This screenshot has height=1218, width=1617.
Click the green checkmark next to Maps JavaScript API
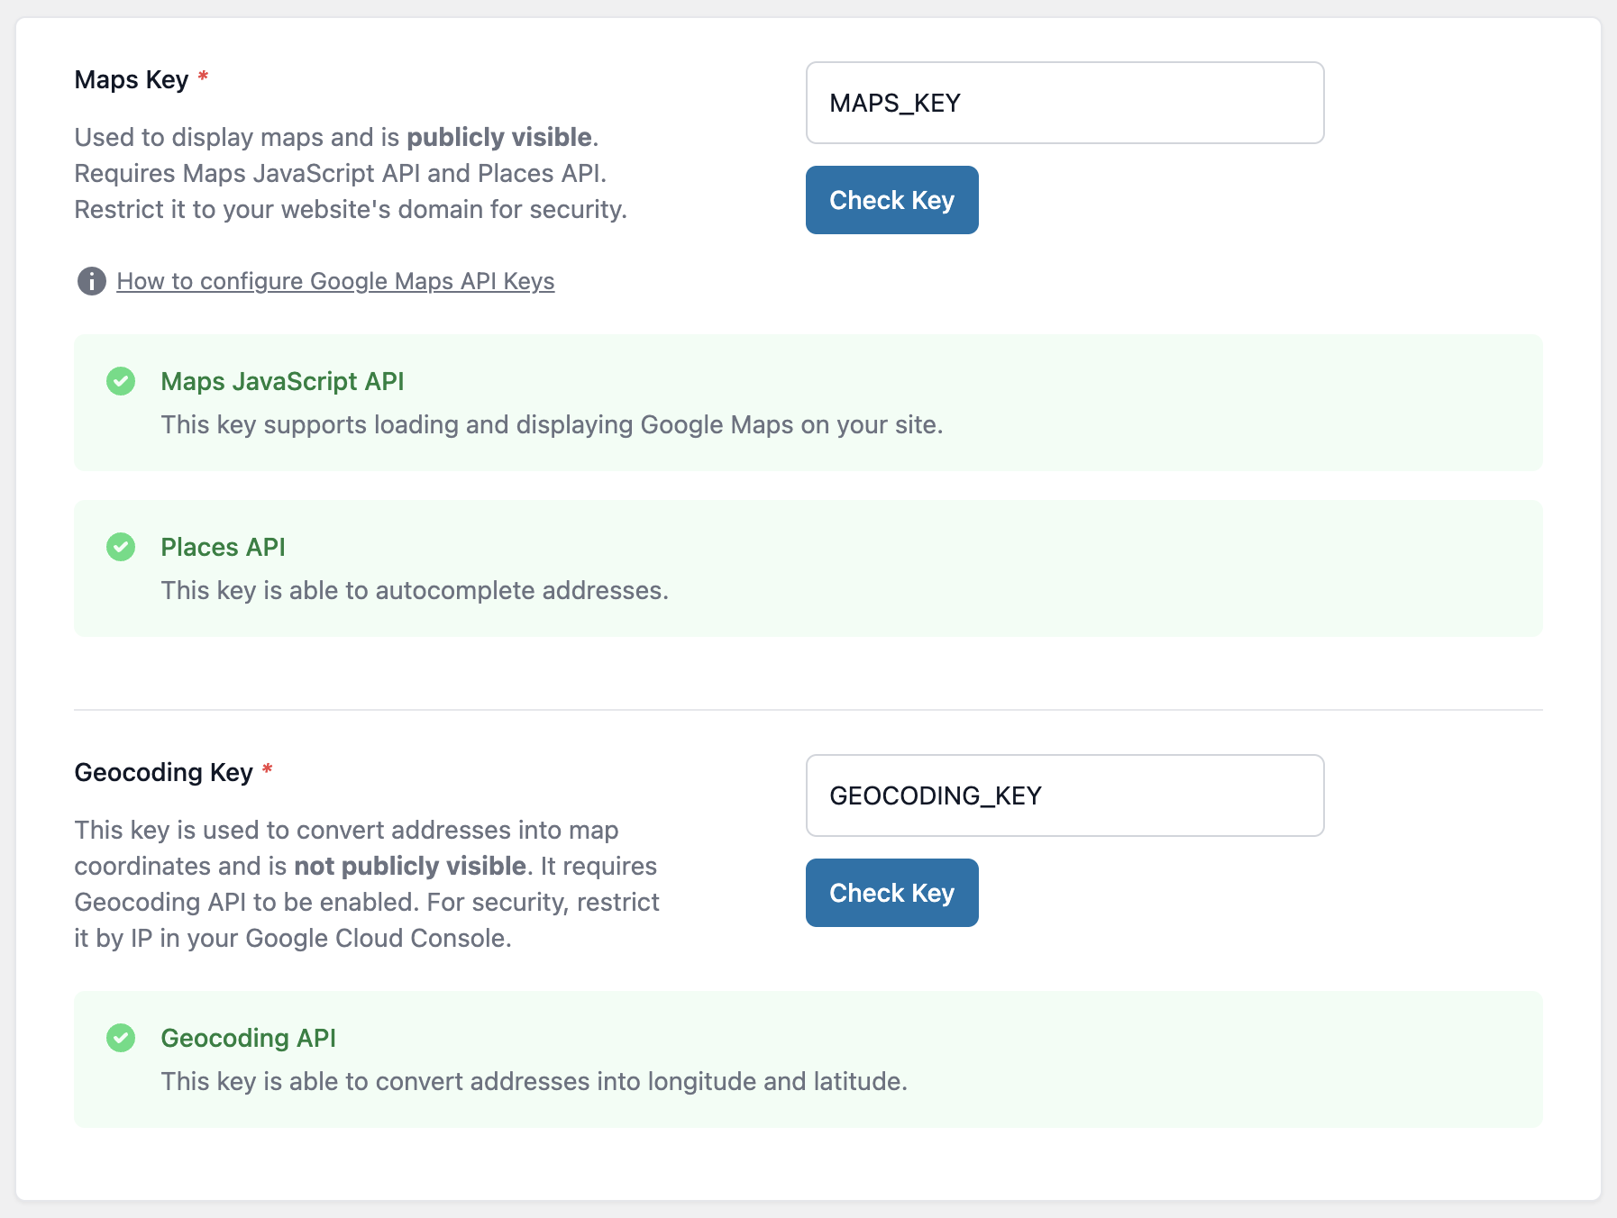pos(121,382)
